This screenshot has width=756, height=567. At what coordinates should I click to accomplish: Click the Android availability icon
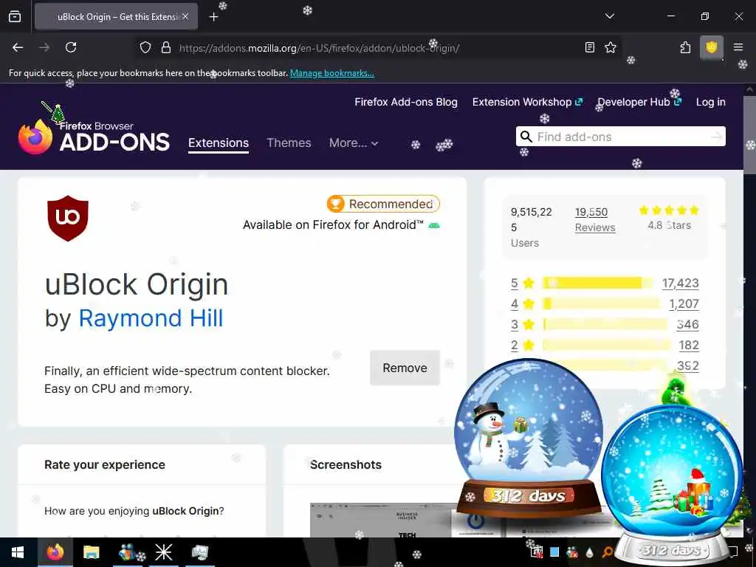tap(434, 225)
